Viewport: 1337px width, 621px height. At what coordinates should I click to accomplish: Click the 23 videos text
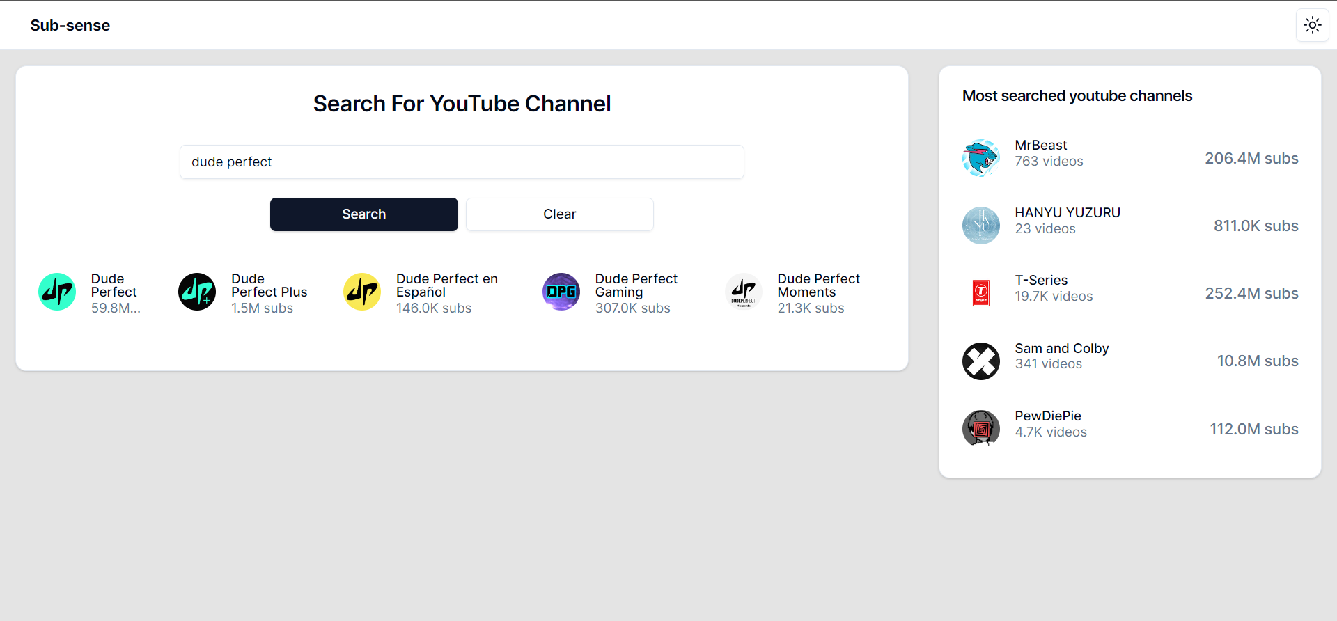tap(1045, 228)
